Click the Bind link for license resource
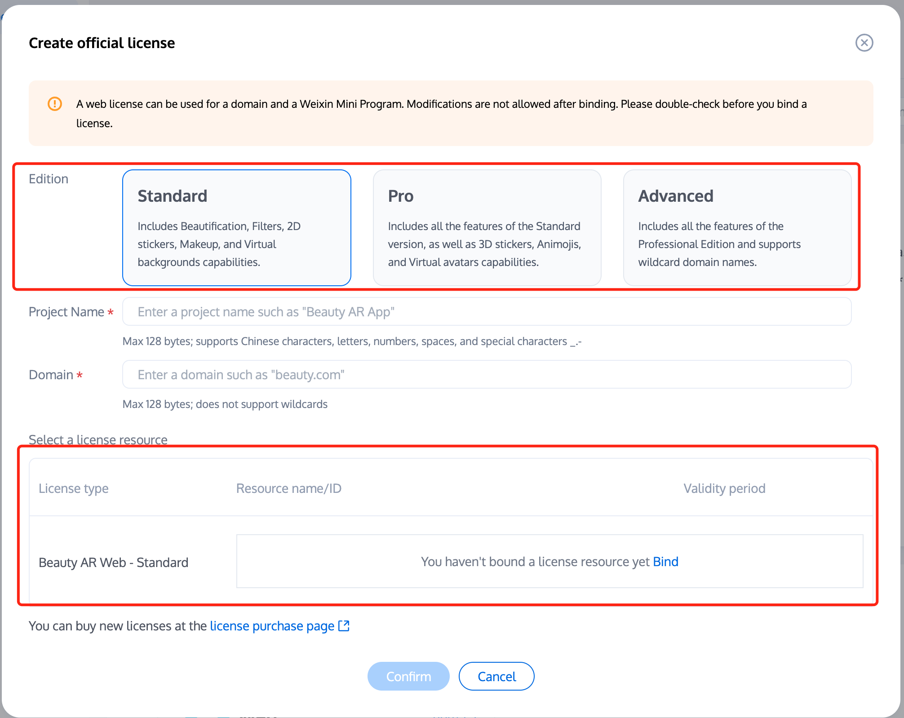 click(665, 562)
